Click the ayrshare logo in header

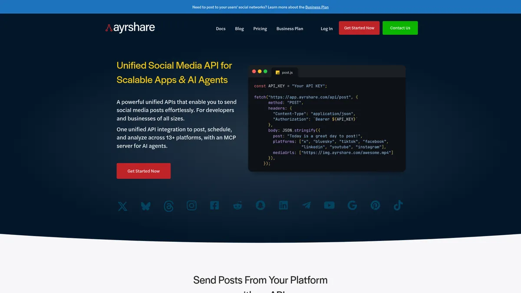coord(130,28)
